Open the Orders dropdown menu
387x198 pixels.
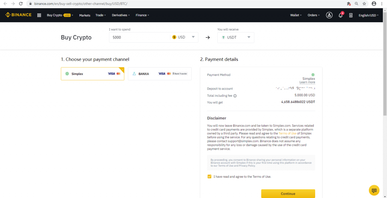[313, 15]
